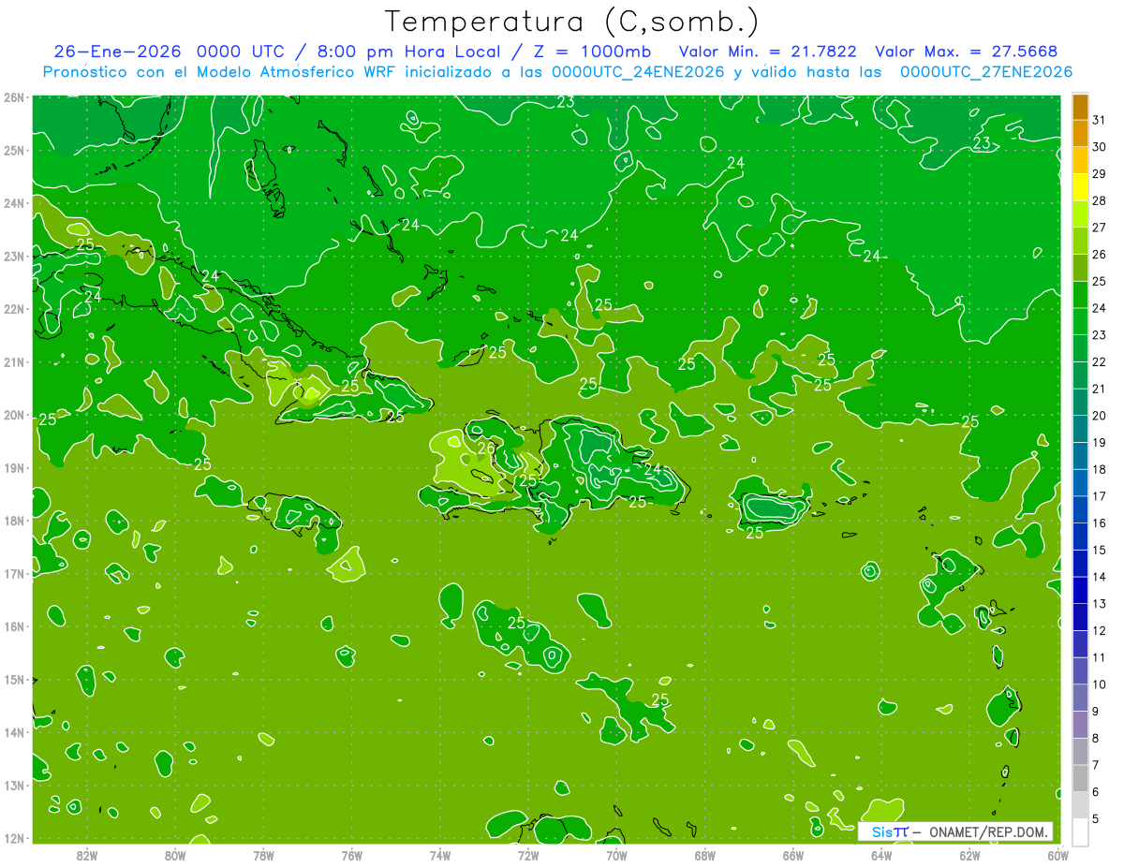Click the colorbar label '20'

point(1099,415)
